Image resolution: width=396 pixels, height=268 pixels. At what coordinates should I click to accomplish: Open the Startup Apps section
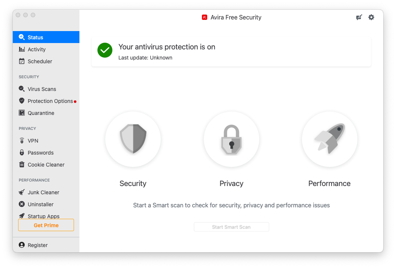coord(43,216)
